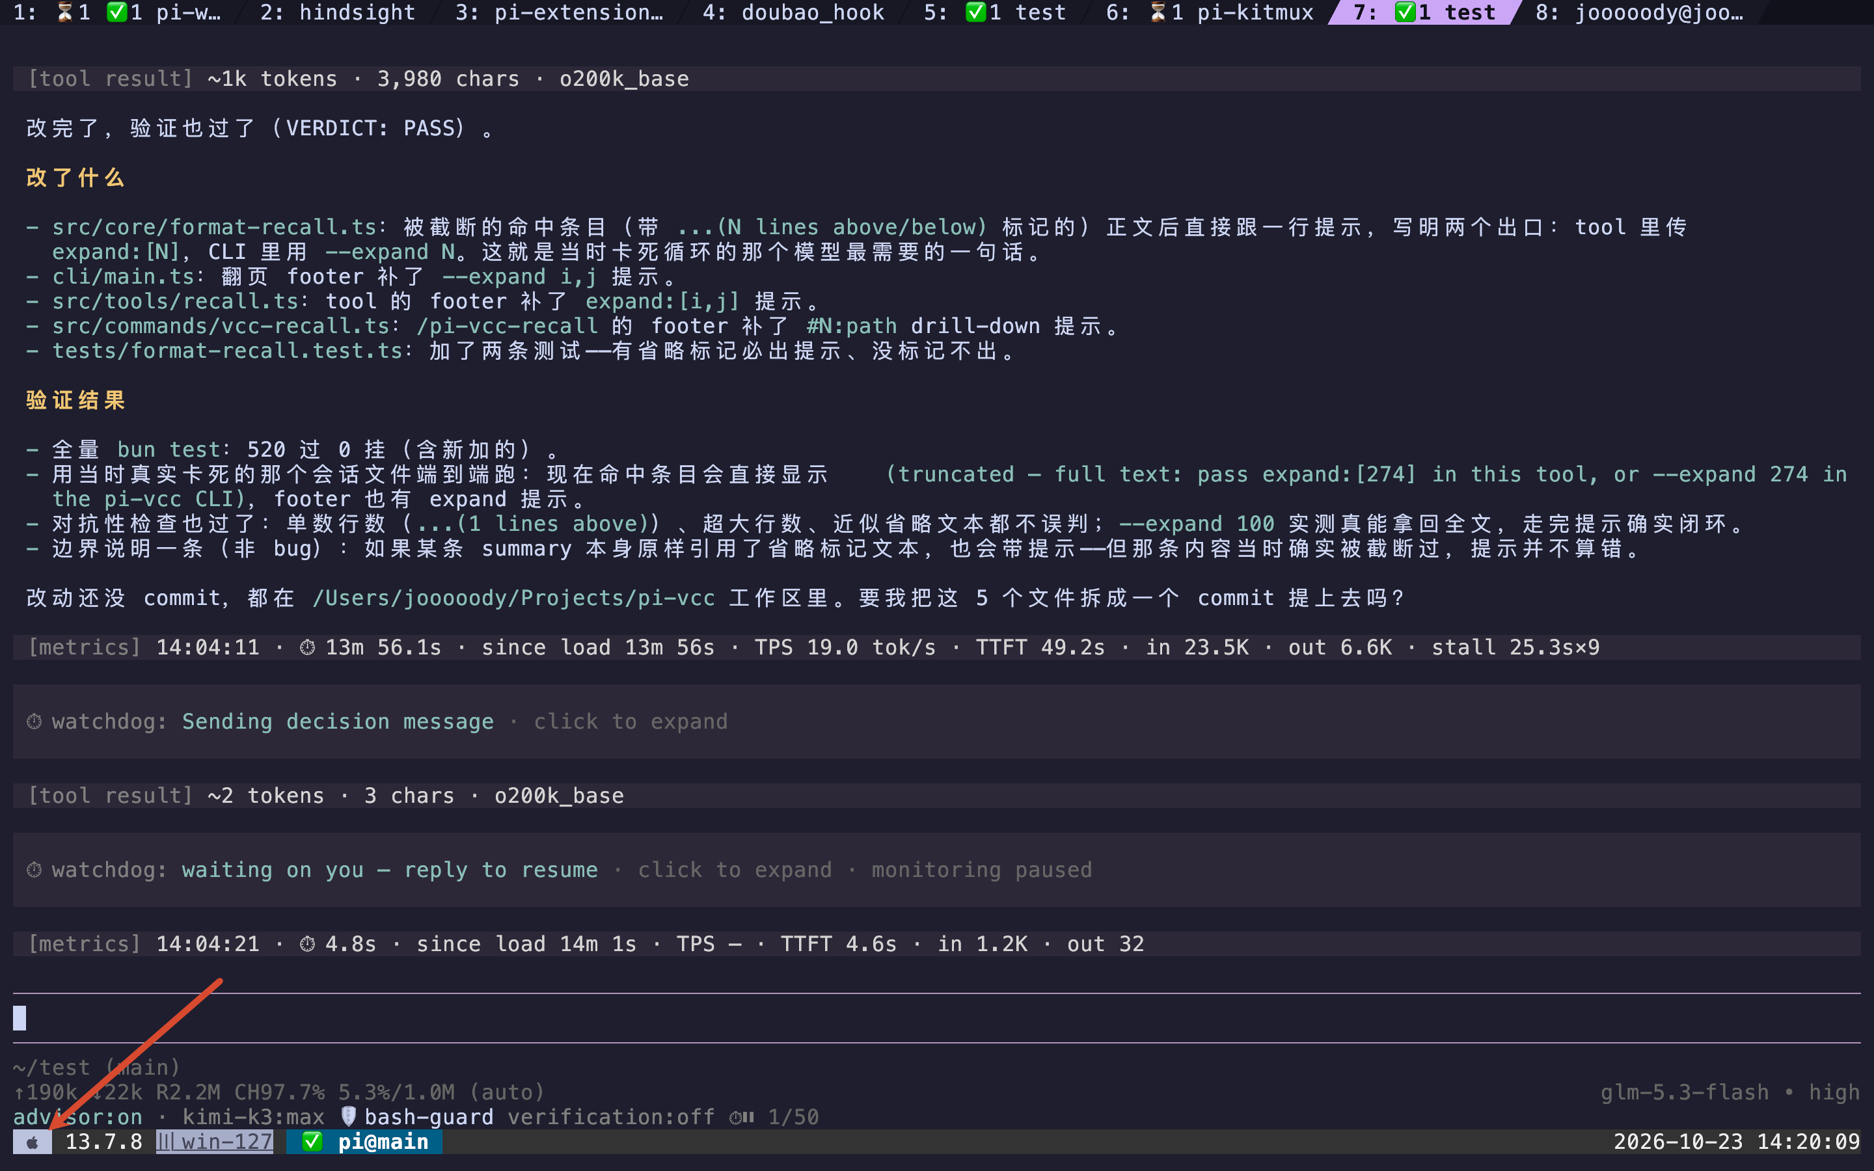Click the pi@main status segment
Screen dimensions: 1874x1171
[x=383, y=1142]
